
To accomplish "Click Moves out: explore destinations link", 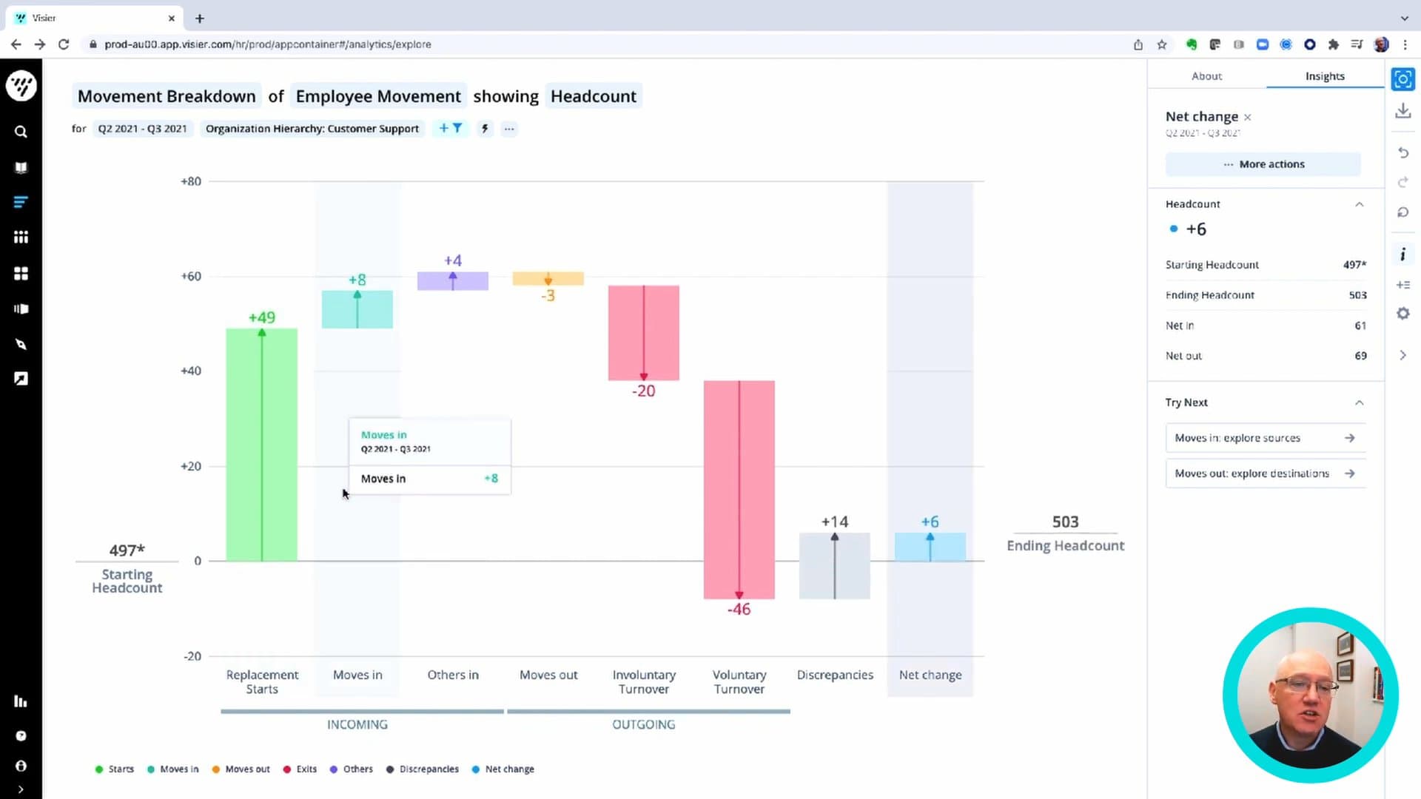I will tap(1265, 473).
